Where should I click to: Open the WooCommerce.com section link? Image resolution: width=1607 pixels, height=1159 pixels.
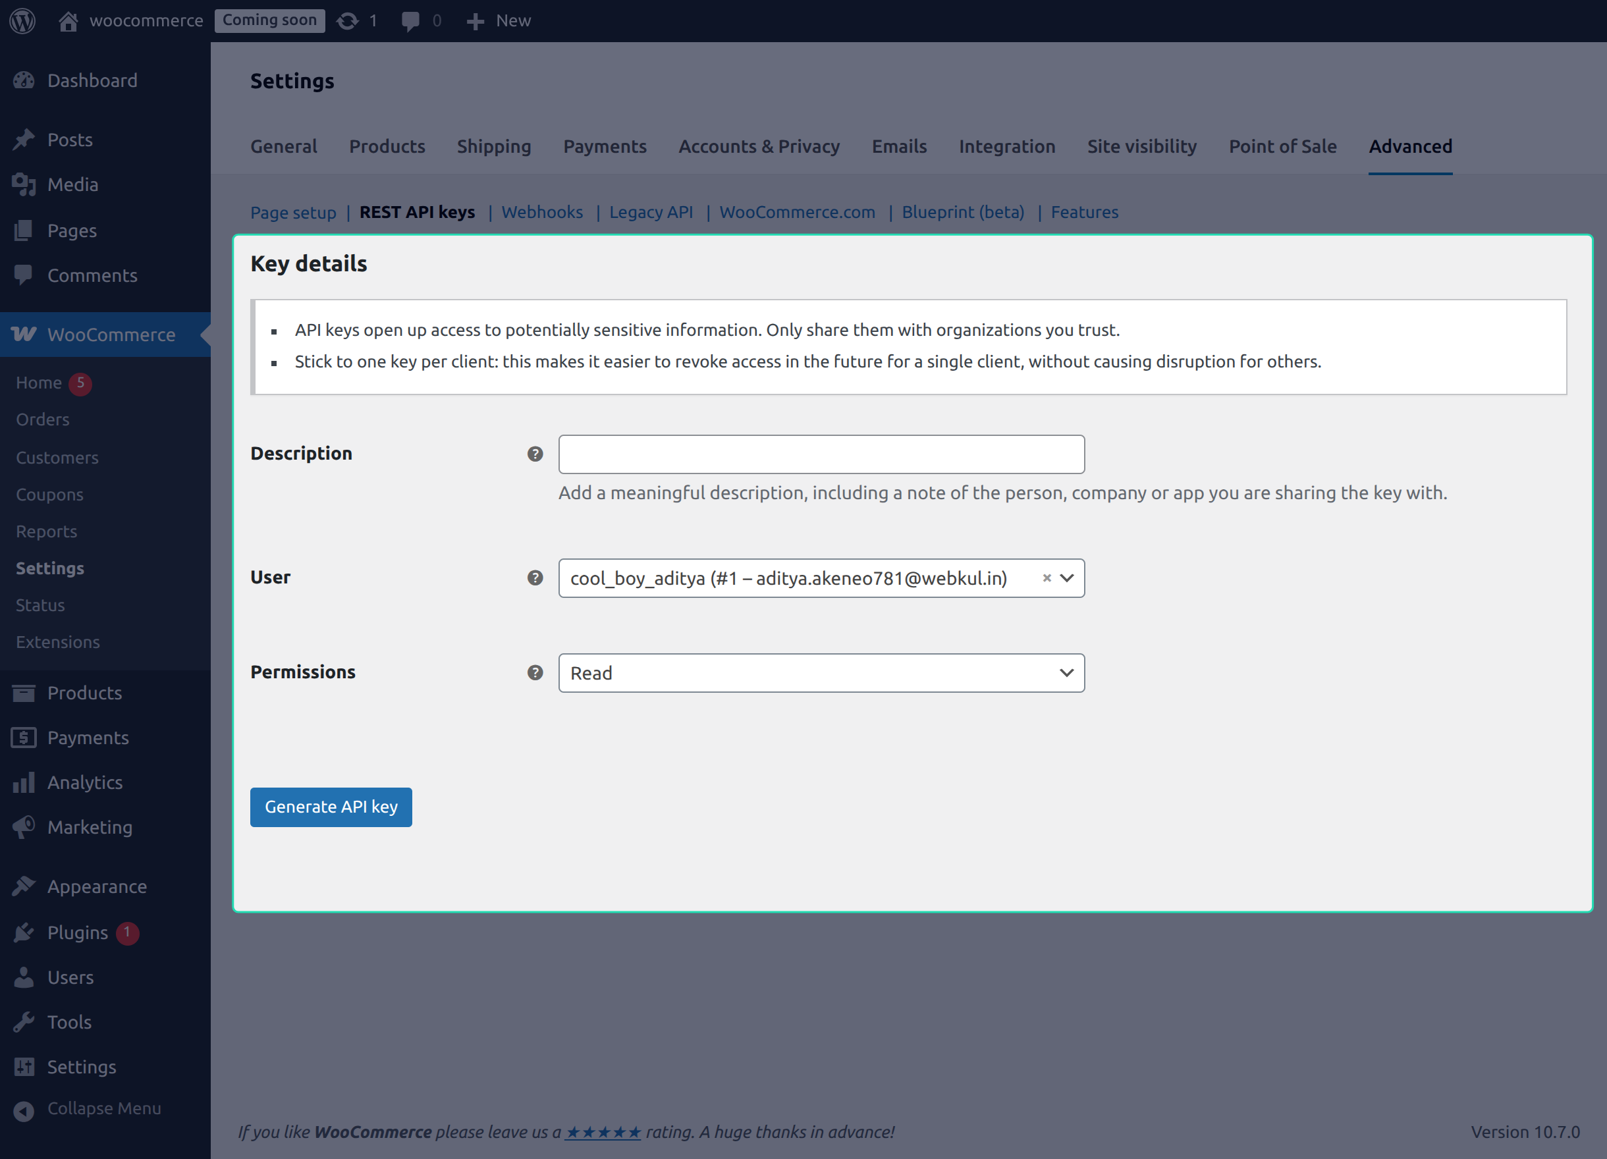[x=797, y=212]
